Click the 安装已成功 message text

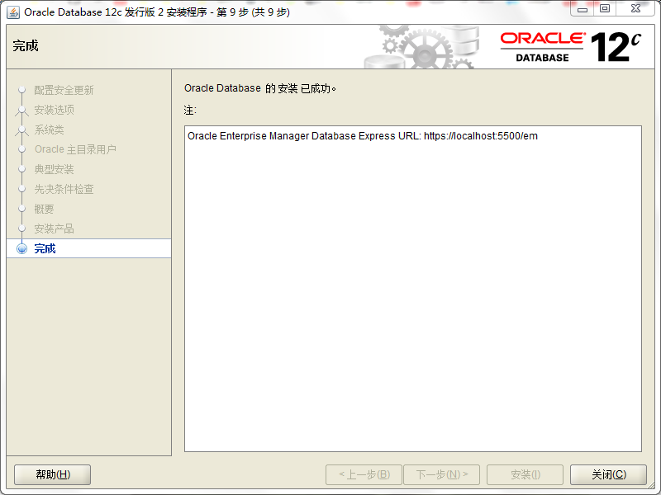pos(260,88)
